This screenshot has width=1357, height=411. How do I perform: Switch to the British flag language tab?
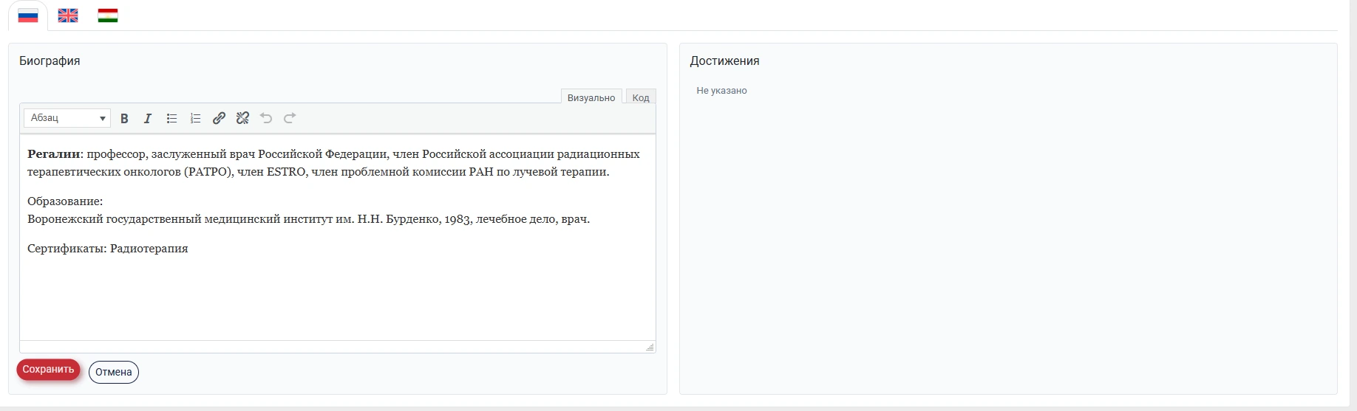[x=68, y=15]
